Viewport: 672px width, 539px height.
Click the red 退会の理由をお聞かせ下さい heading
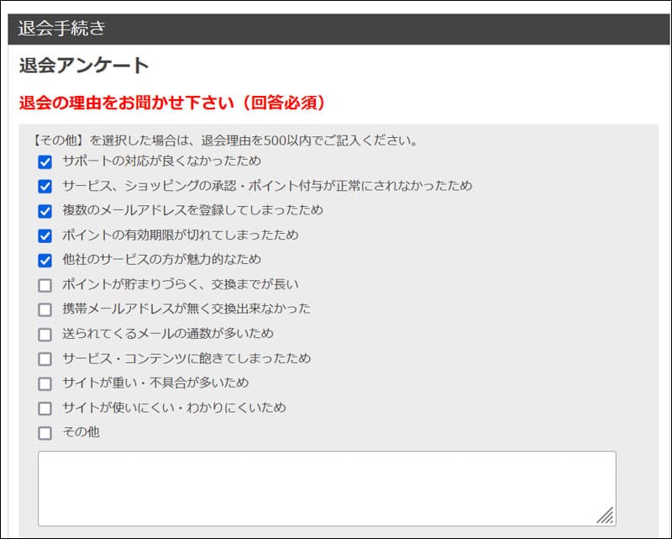tap(172, 103)
